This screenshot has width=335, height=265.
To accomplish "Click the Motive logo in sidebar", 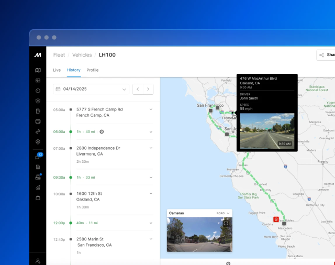I will click(x=38, y=54).
